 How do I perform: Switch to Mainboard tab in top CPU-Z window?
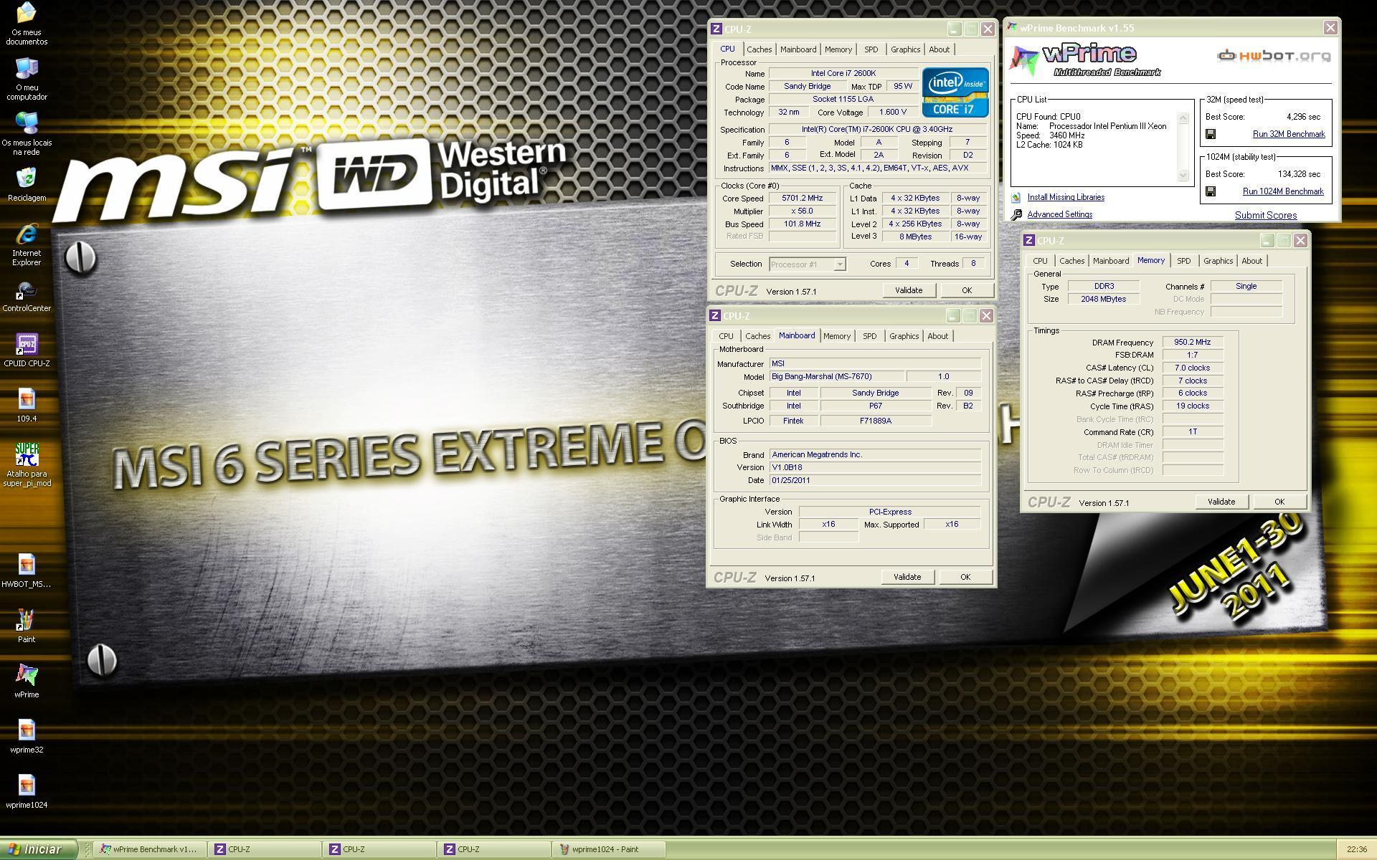[x=798, y=49]
